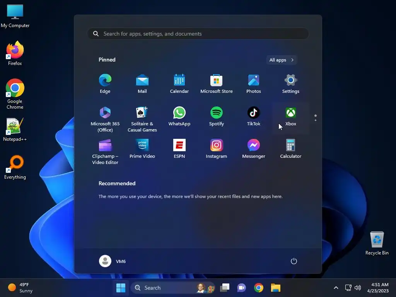This screenshot has width=396, height=297.
Task: Select Google Chrome desktop shortcut
Action: point(15,94)
